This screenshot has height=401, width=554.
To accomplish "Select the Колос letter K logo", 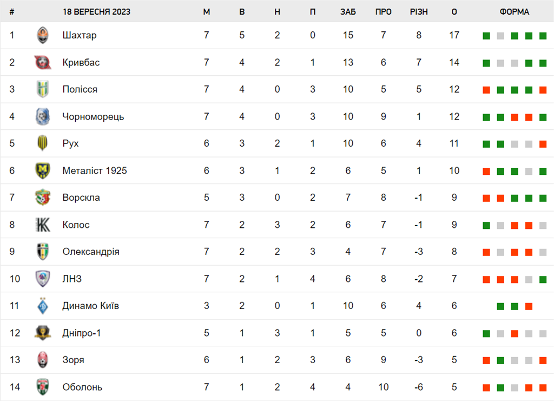I will click(43, 225).
